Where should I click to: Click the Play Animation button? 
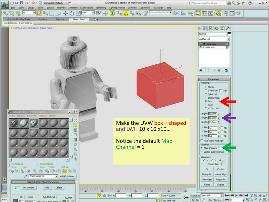click(x=236, y=195)
